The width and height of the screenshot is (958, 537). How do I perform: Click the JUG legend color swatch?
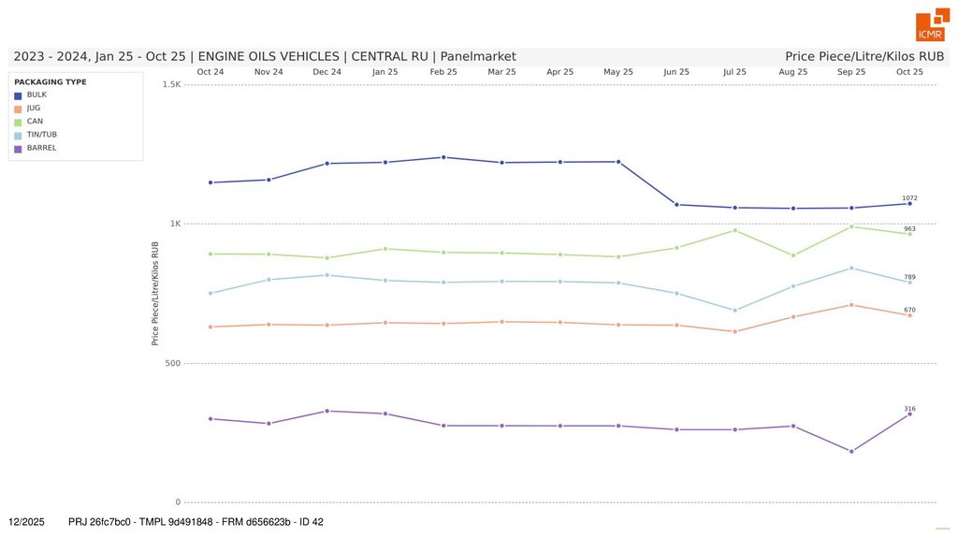pos(18,109)
